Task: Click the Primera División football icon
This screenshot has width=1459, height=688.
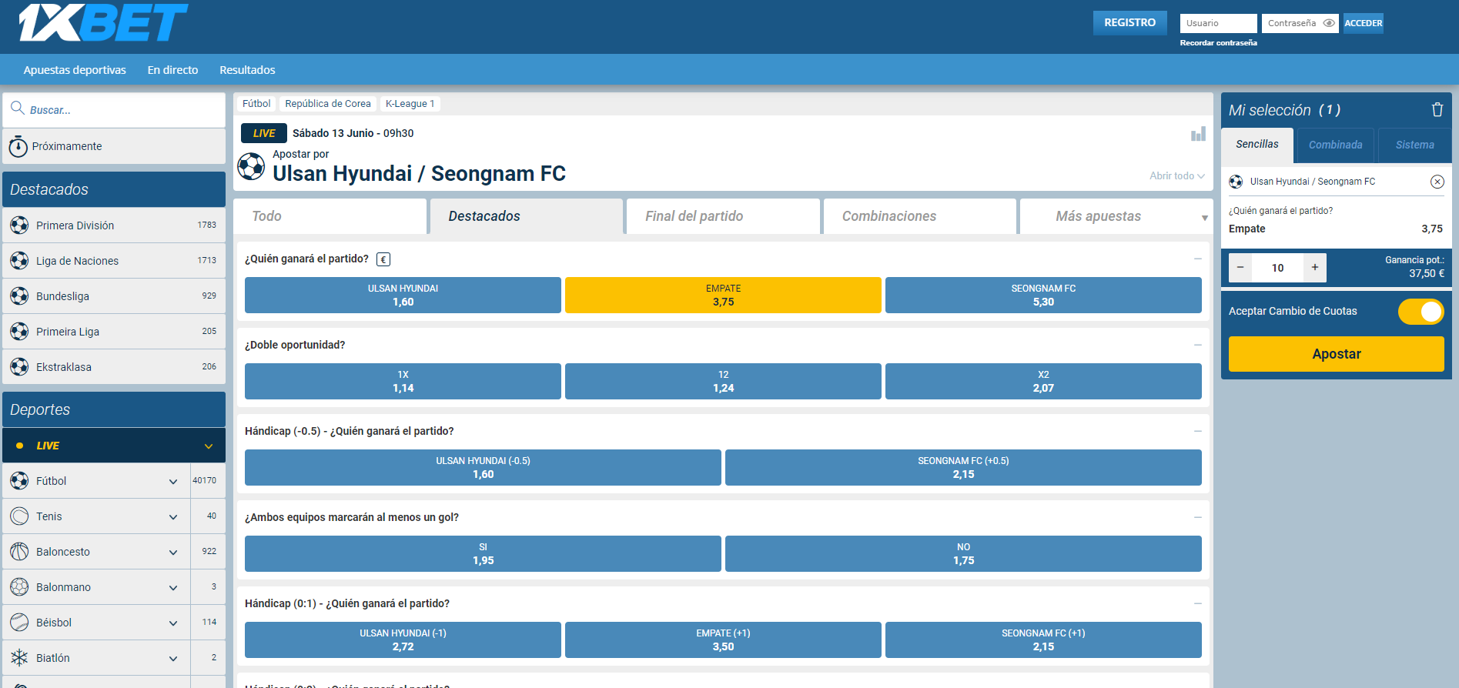Action: click(19, 225)
